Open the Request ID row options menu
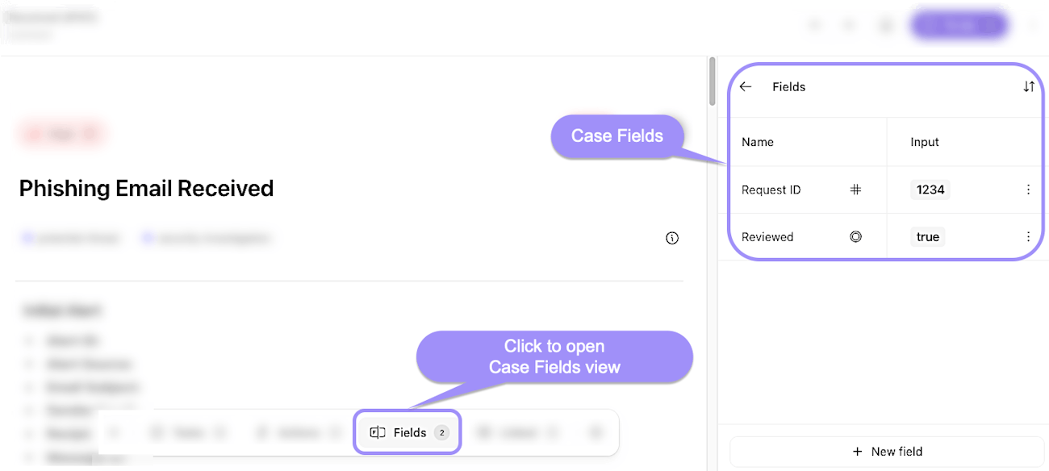This screenshot has height=471, width=1049. click(x=1028, y=190)
